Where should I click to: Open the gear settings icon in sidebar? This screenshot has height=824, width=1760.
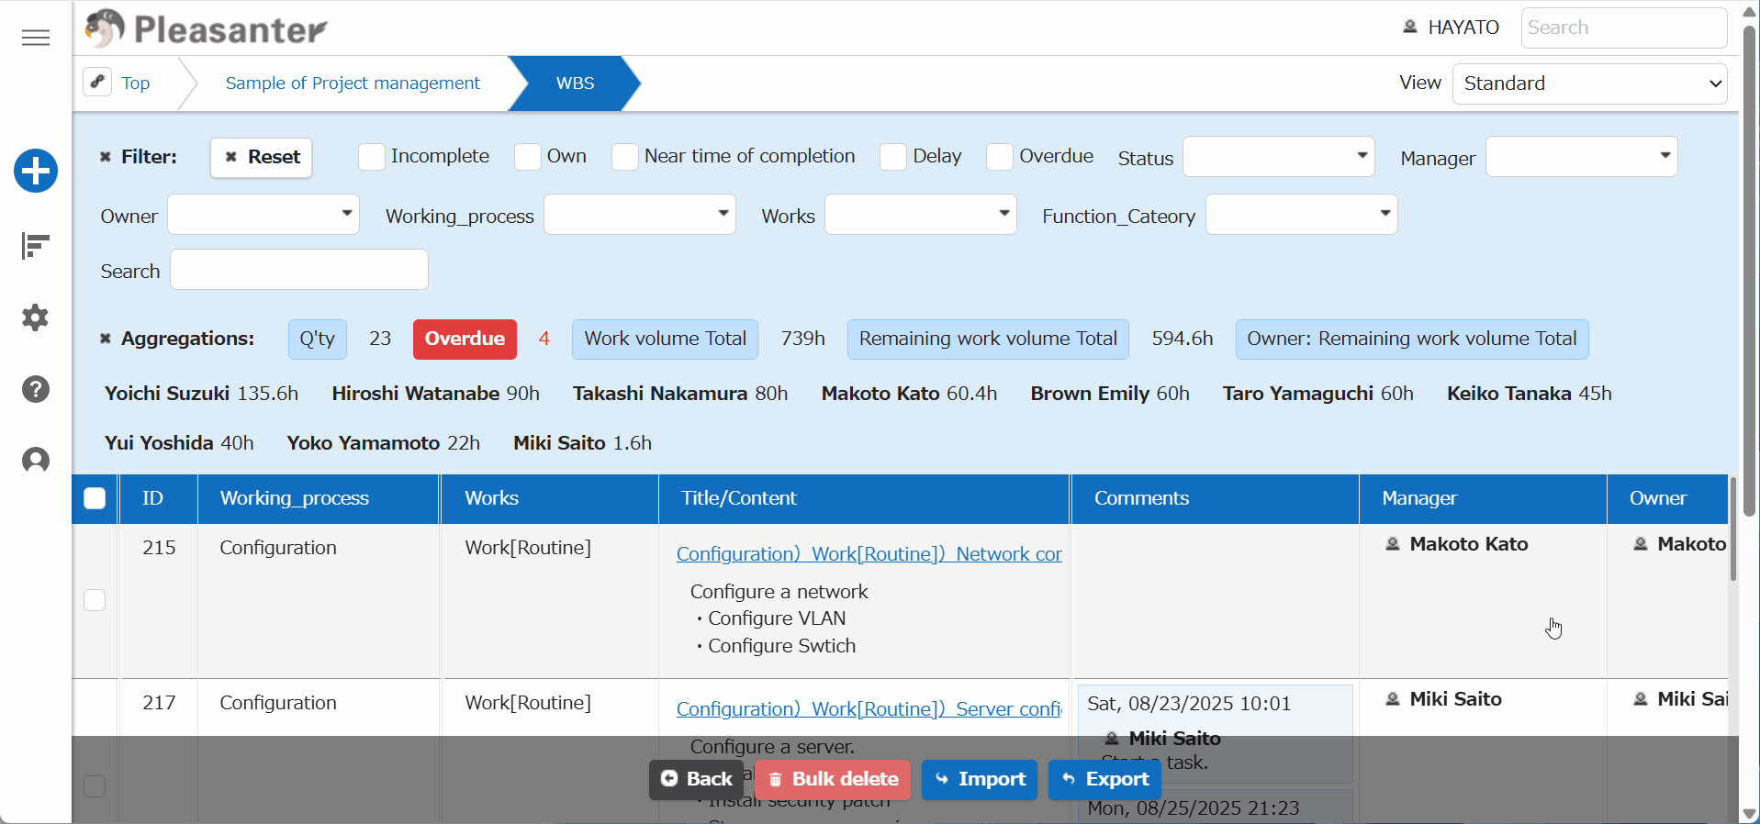pos(36,317)
